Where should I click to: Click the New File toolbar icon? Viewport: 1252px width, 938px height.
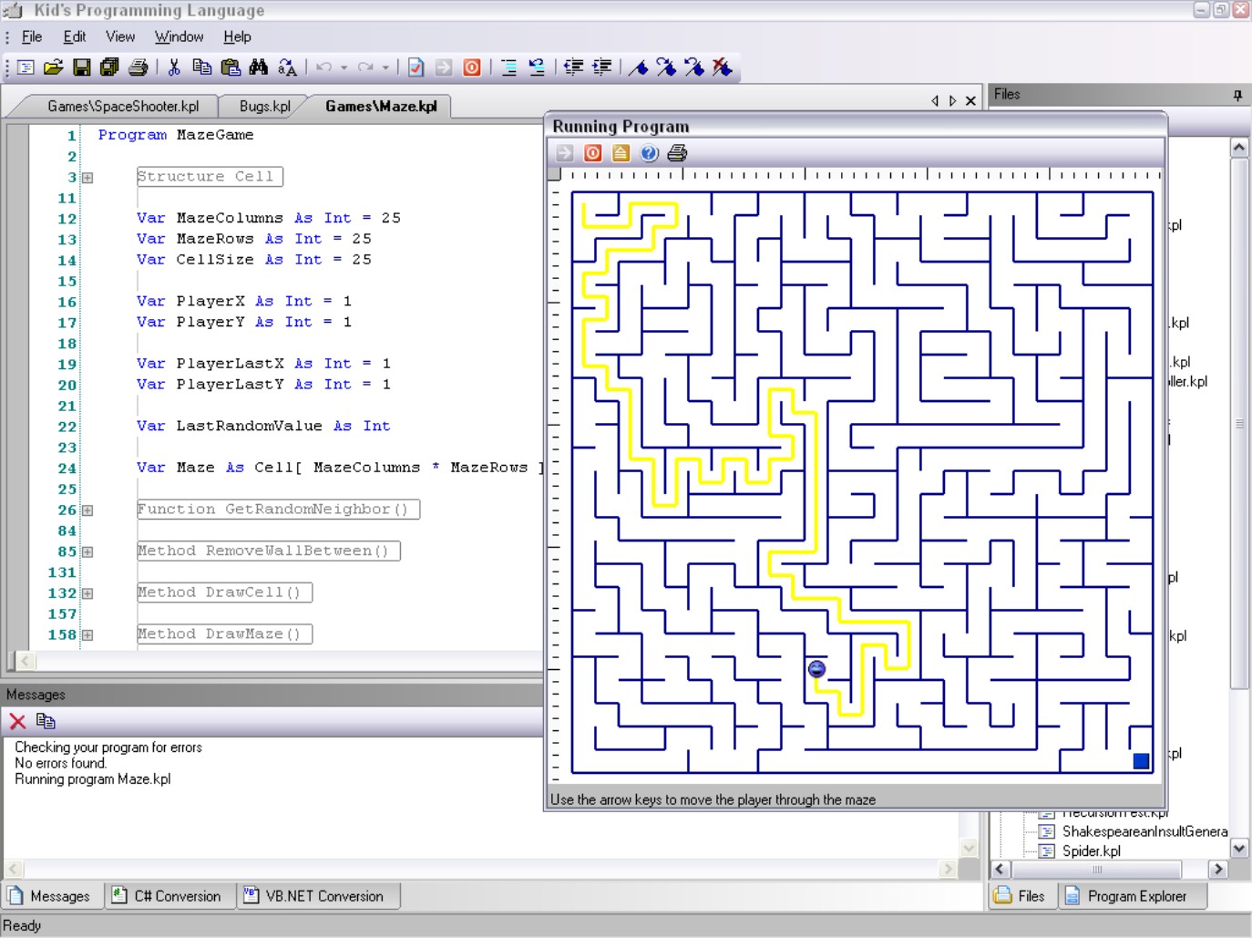coord(26,67)
